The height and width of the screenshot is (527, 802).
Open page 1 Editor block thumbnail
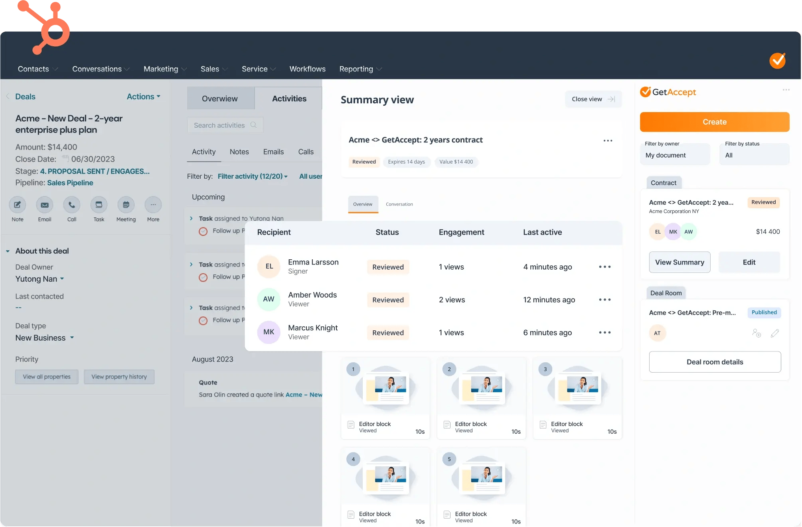click(385, 398)
